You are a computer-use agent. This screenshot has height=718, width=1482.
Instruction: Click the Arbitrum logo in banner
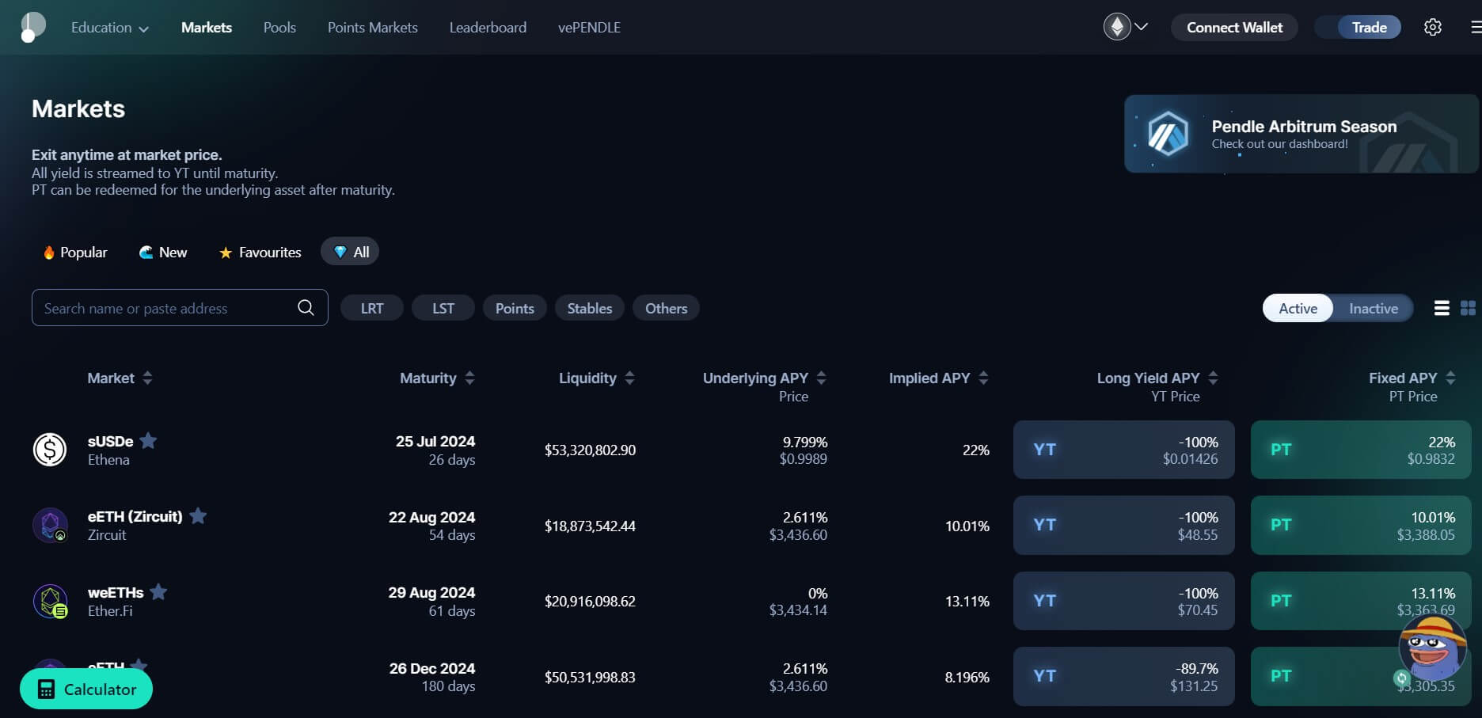coord(1168,133)
